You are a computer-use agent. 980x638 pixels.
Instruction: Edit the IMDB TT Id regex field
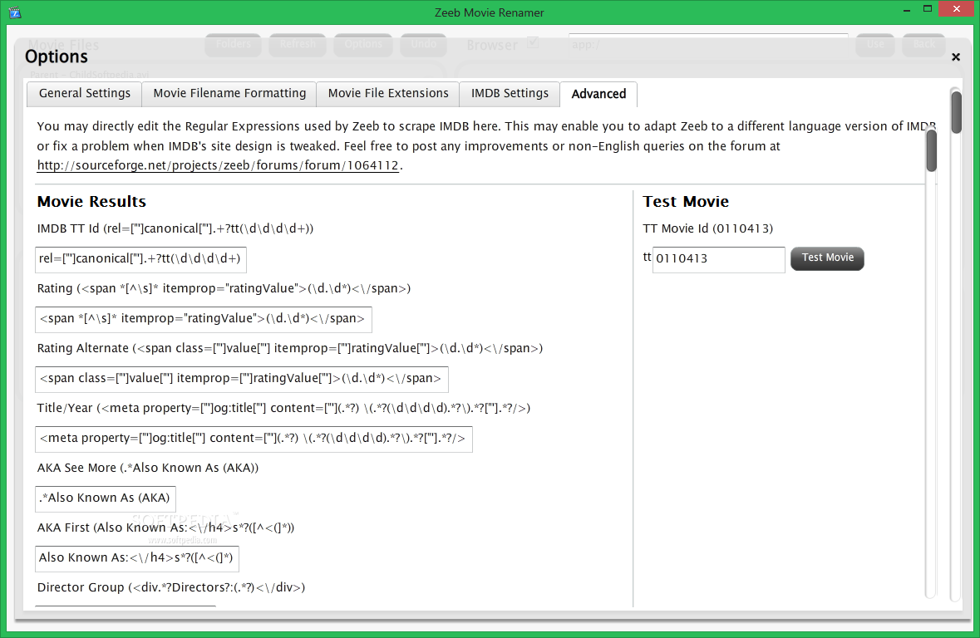click(x=140, y=259)
